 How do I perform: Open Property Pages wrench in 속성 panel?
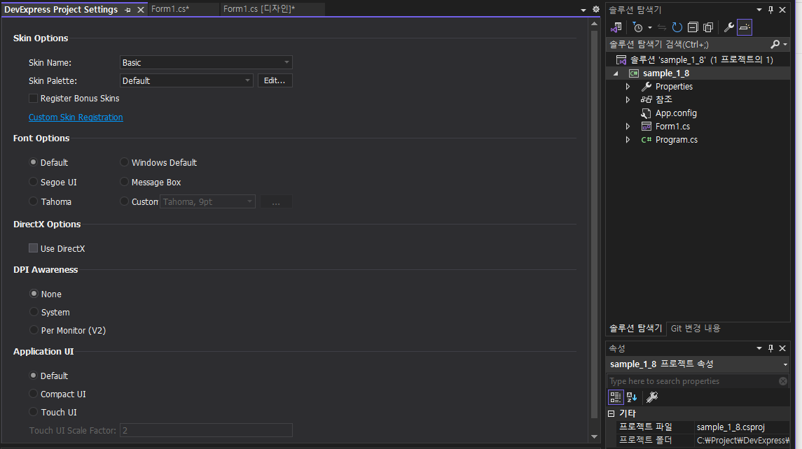(652, 397)
